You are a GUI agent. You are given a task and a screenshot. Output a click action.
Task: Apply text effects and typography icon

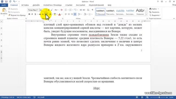tap(50, 14)
